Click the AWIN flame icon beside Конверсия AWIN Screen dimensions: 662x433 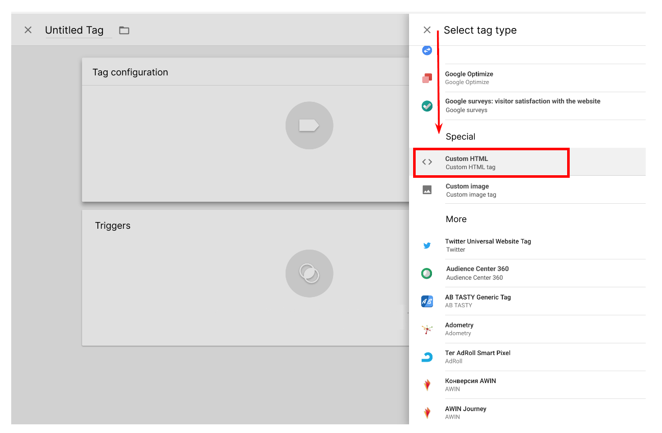[427, 385]
